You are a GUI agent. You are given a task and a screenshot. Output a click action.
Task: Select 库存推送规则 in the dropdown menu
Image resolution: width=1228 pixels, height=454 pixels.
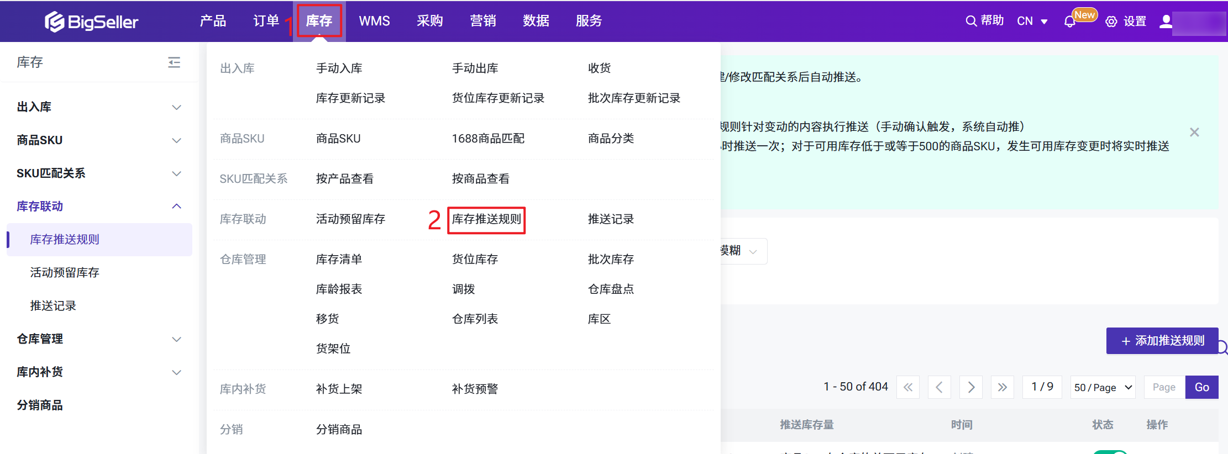click(486, 219)
